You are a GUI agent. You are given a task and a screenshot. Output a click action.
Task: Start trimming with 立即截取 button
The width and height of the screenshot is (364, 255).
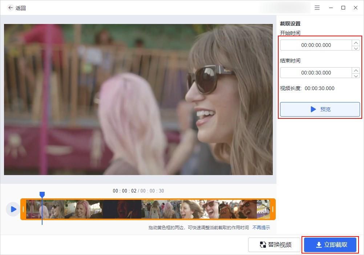pyautogui.click(x=330, y=244)
